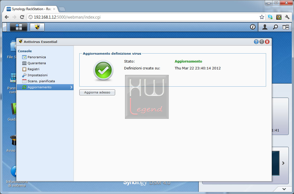The height and width of the screenshot is (194, 294).
Task: Show the desktop via left taskbar handle
Action: 4,27
